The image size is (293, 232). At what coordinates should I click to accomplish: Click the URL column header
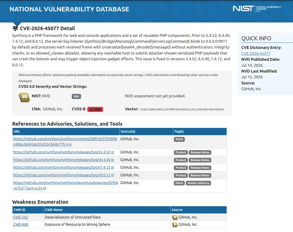click(x=66, y=132)
